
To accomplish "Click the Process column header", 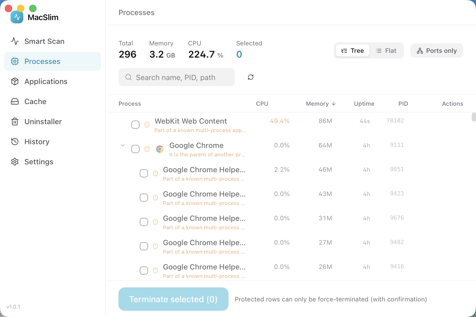I will click(x=130, y=104).
